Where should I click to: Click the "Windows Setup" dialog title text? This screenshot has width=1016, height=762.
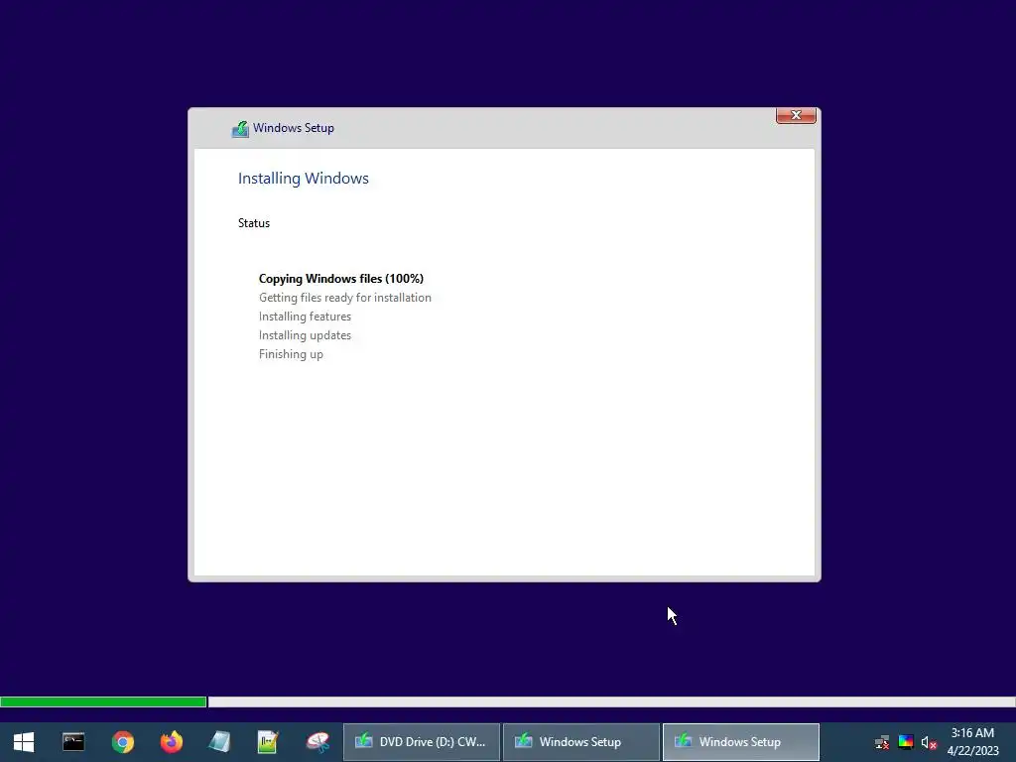[x=294, y=128]
